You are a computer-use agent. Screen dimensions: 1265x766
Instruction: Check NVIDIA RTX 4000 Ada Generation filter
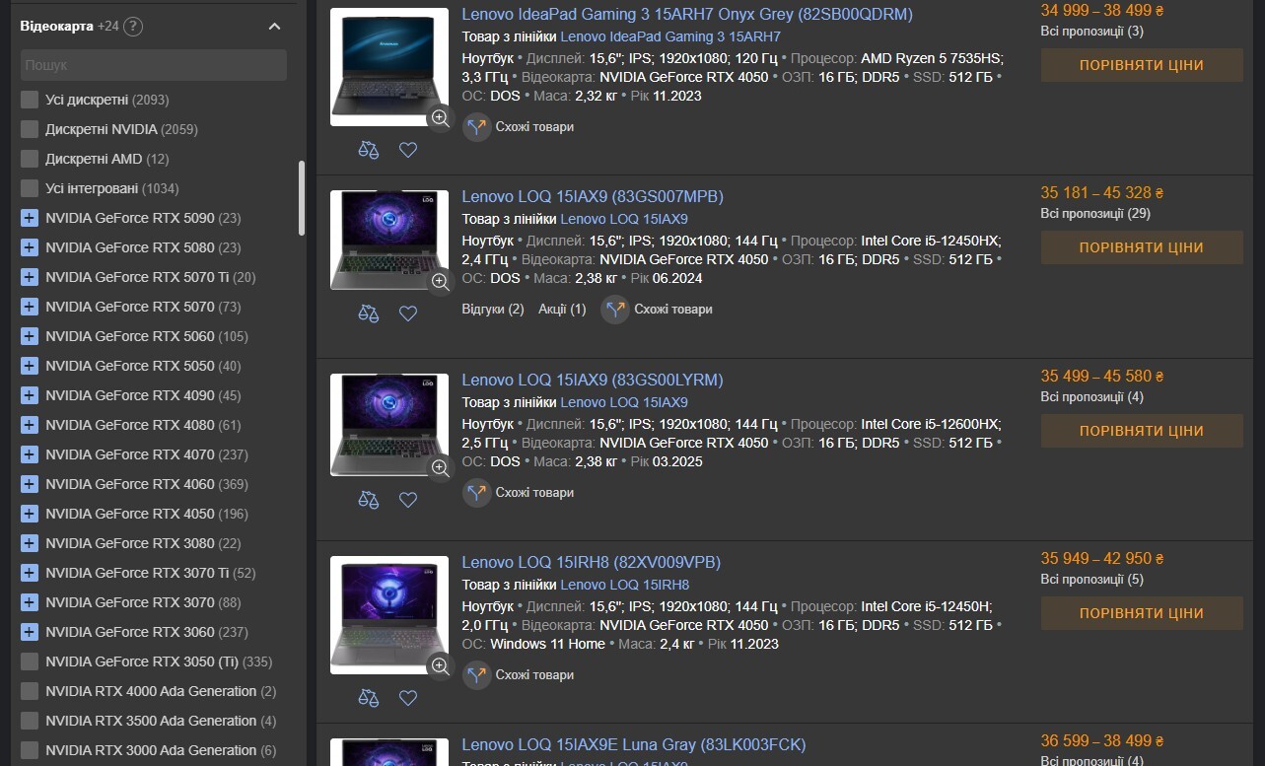pos(30,691)
